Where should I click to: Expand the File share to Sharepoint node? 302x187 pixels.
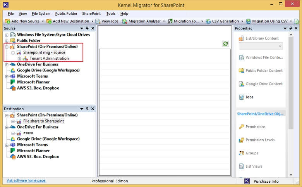point(13,121)
